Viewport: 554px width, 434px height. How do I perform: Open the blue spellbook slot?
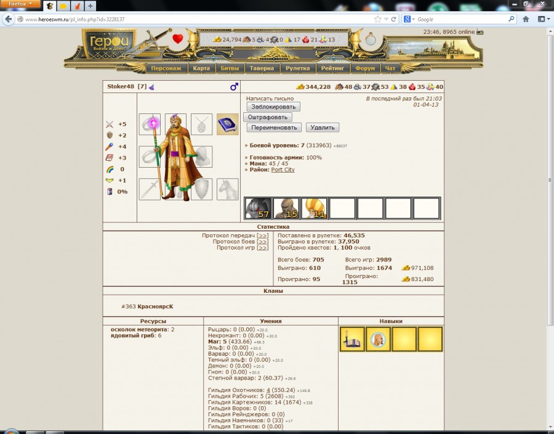pos(228,124)
